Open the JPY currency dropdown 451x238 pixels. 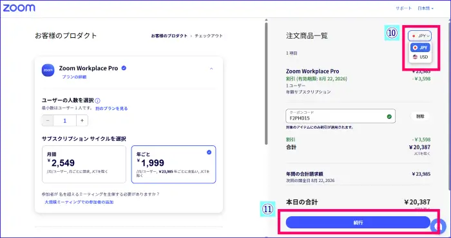(419, 36)
